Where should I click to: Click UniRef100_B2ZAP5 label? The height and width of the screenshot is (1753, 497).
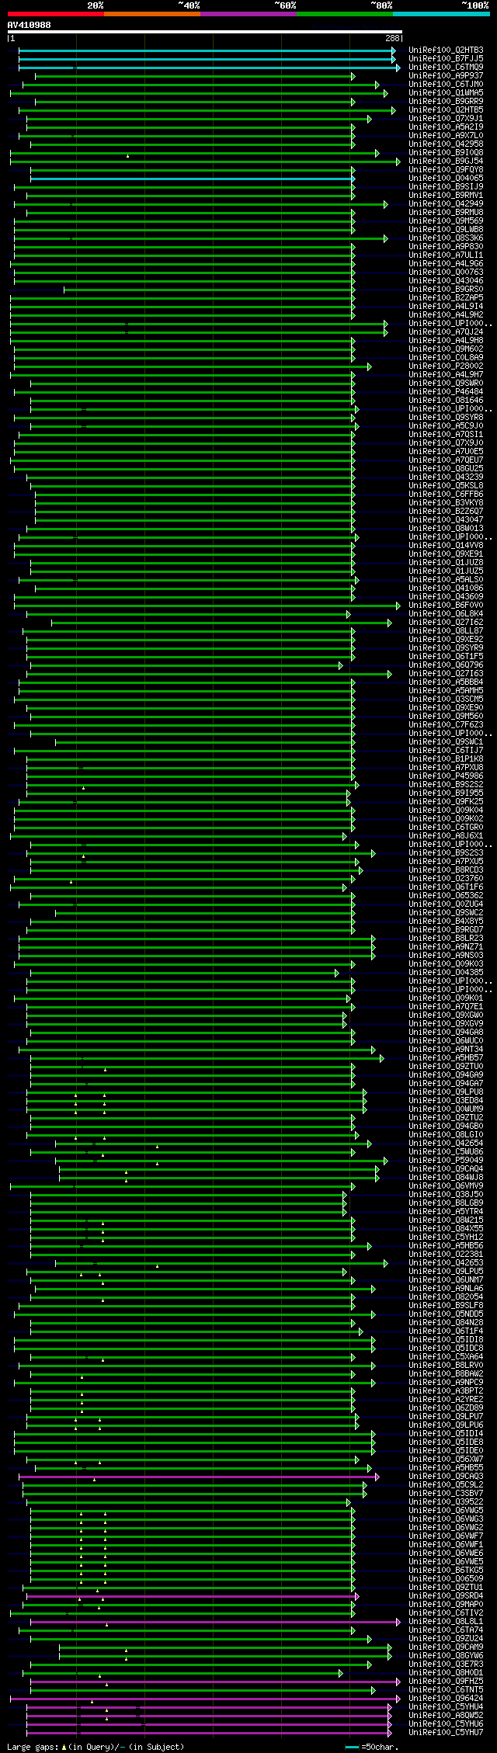446,298
